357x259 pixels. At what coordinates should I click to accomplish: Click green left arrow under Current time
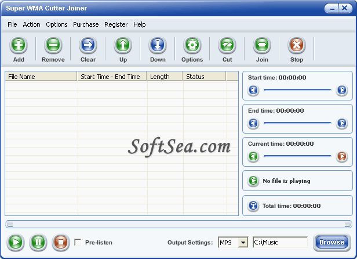click(x=253, y=156)
